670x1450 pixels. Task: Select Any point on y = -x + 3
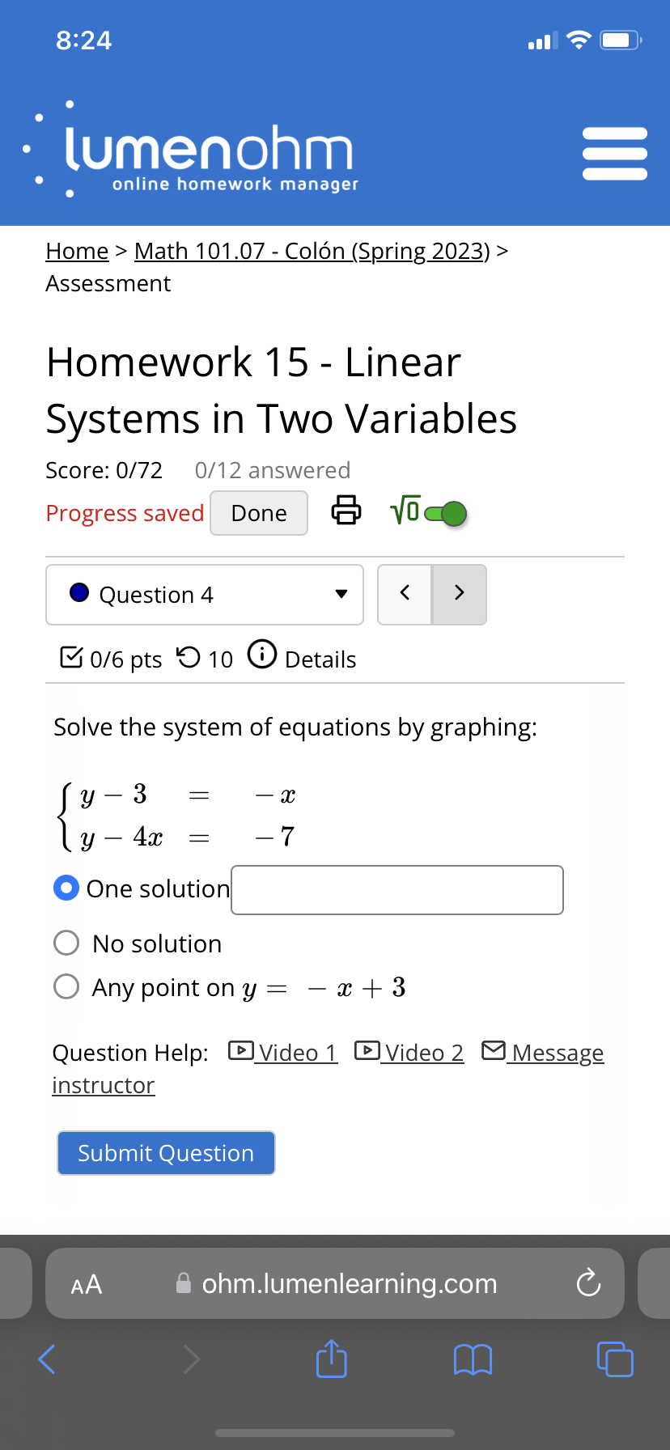pyautogui.click(x=66, y=986)
